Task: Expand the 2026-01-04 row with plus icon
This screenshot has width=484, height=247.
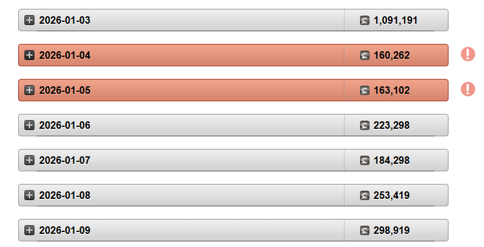Action: tap(29, 55)
